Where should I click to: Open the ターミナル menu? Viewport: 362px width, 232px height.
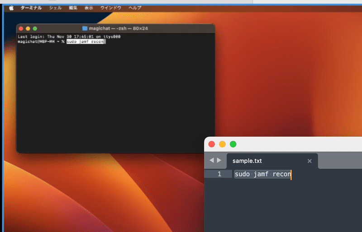(x=31, y=8)
